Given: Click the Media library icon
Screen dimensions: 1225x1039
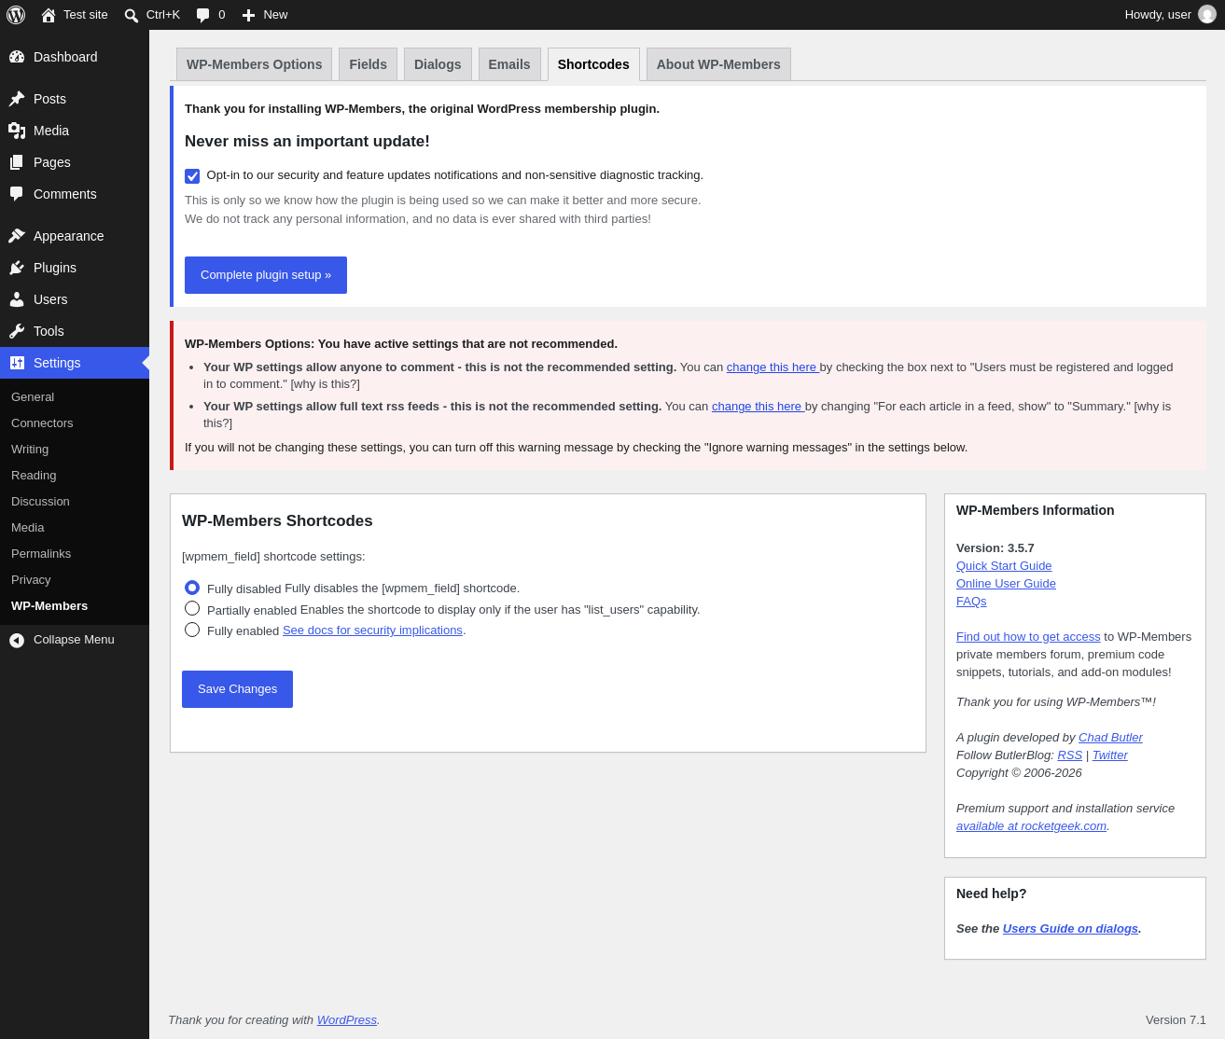Looking at the screenshot, I should (x=17, y=131).
